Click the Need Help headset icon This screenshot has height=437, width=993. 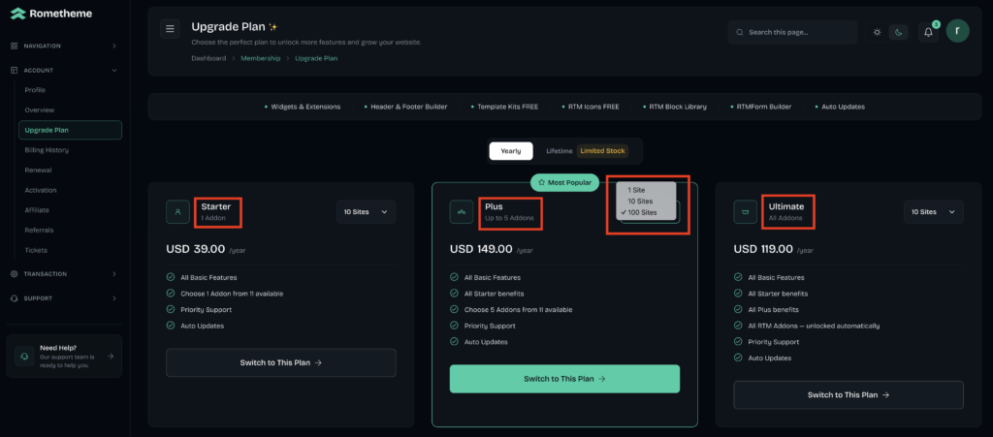click(x=24, y=356)
